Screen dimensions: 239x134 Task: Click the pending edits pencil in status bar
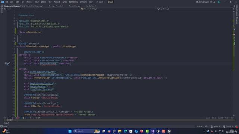point(207,127)
